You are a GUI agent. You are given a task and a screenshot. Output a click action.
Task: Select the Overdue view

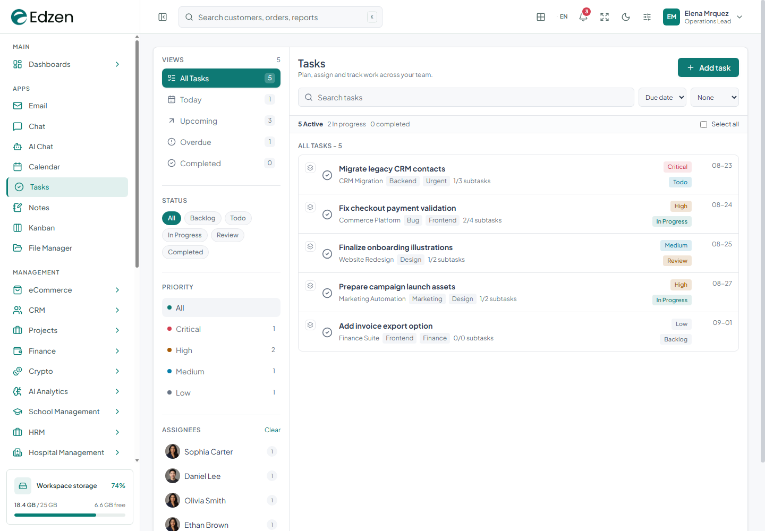pyautogui.click(x=221, y=142)
